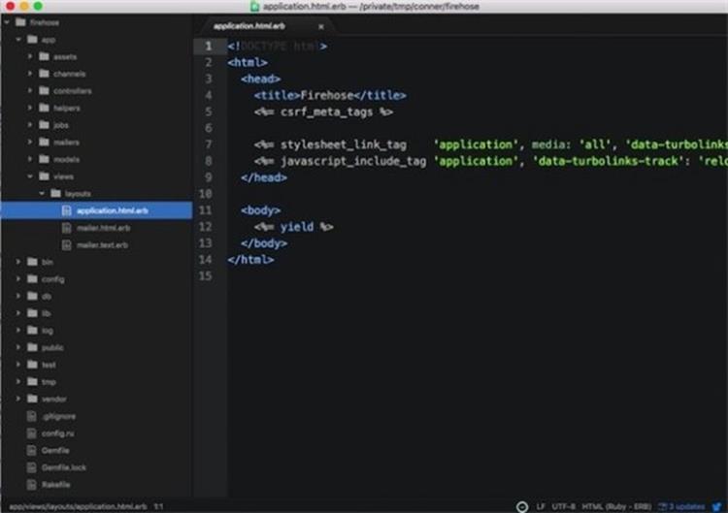This screenshot has height=513, width=728.
Task: Collapse the views folder arrow
Action: point(30,176)
